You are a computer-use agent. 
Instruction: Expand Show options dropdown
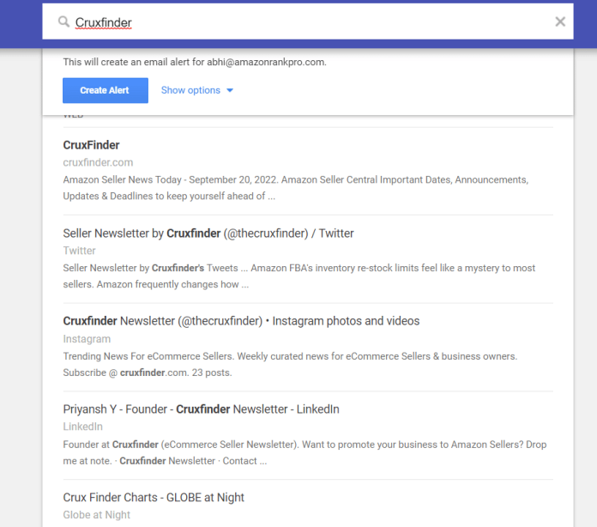196,90
